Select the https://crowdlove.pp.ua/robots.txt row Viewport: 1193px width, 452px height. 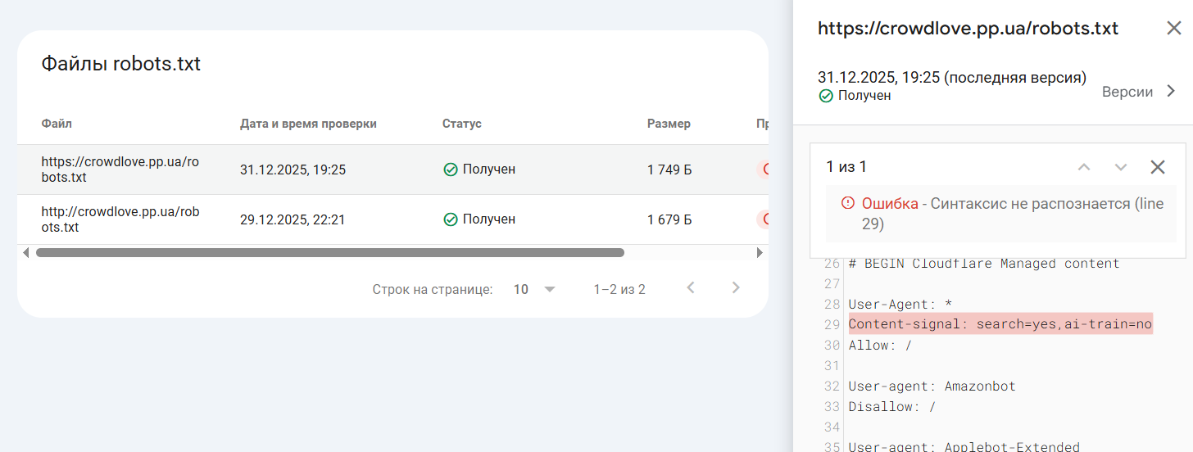pyautogui.click(x=120, y=169)
